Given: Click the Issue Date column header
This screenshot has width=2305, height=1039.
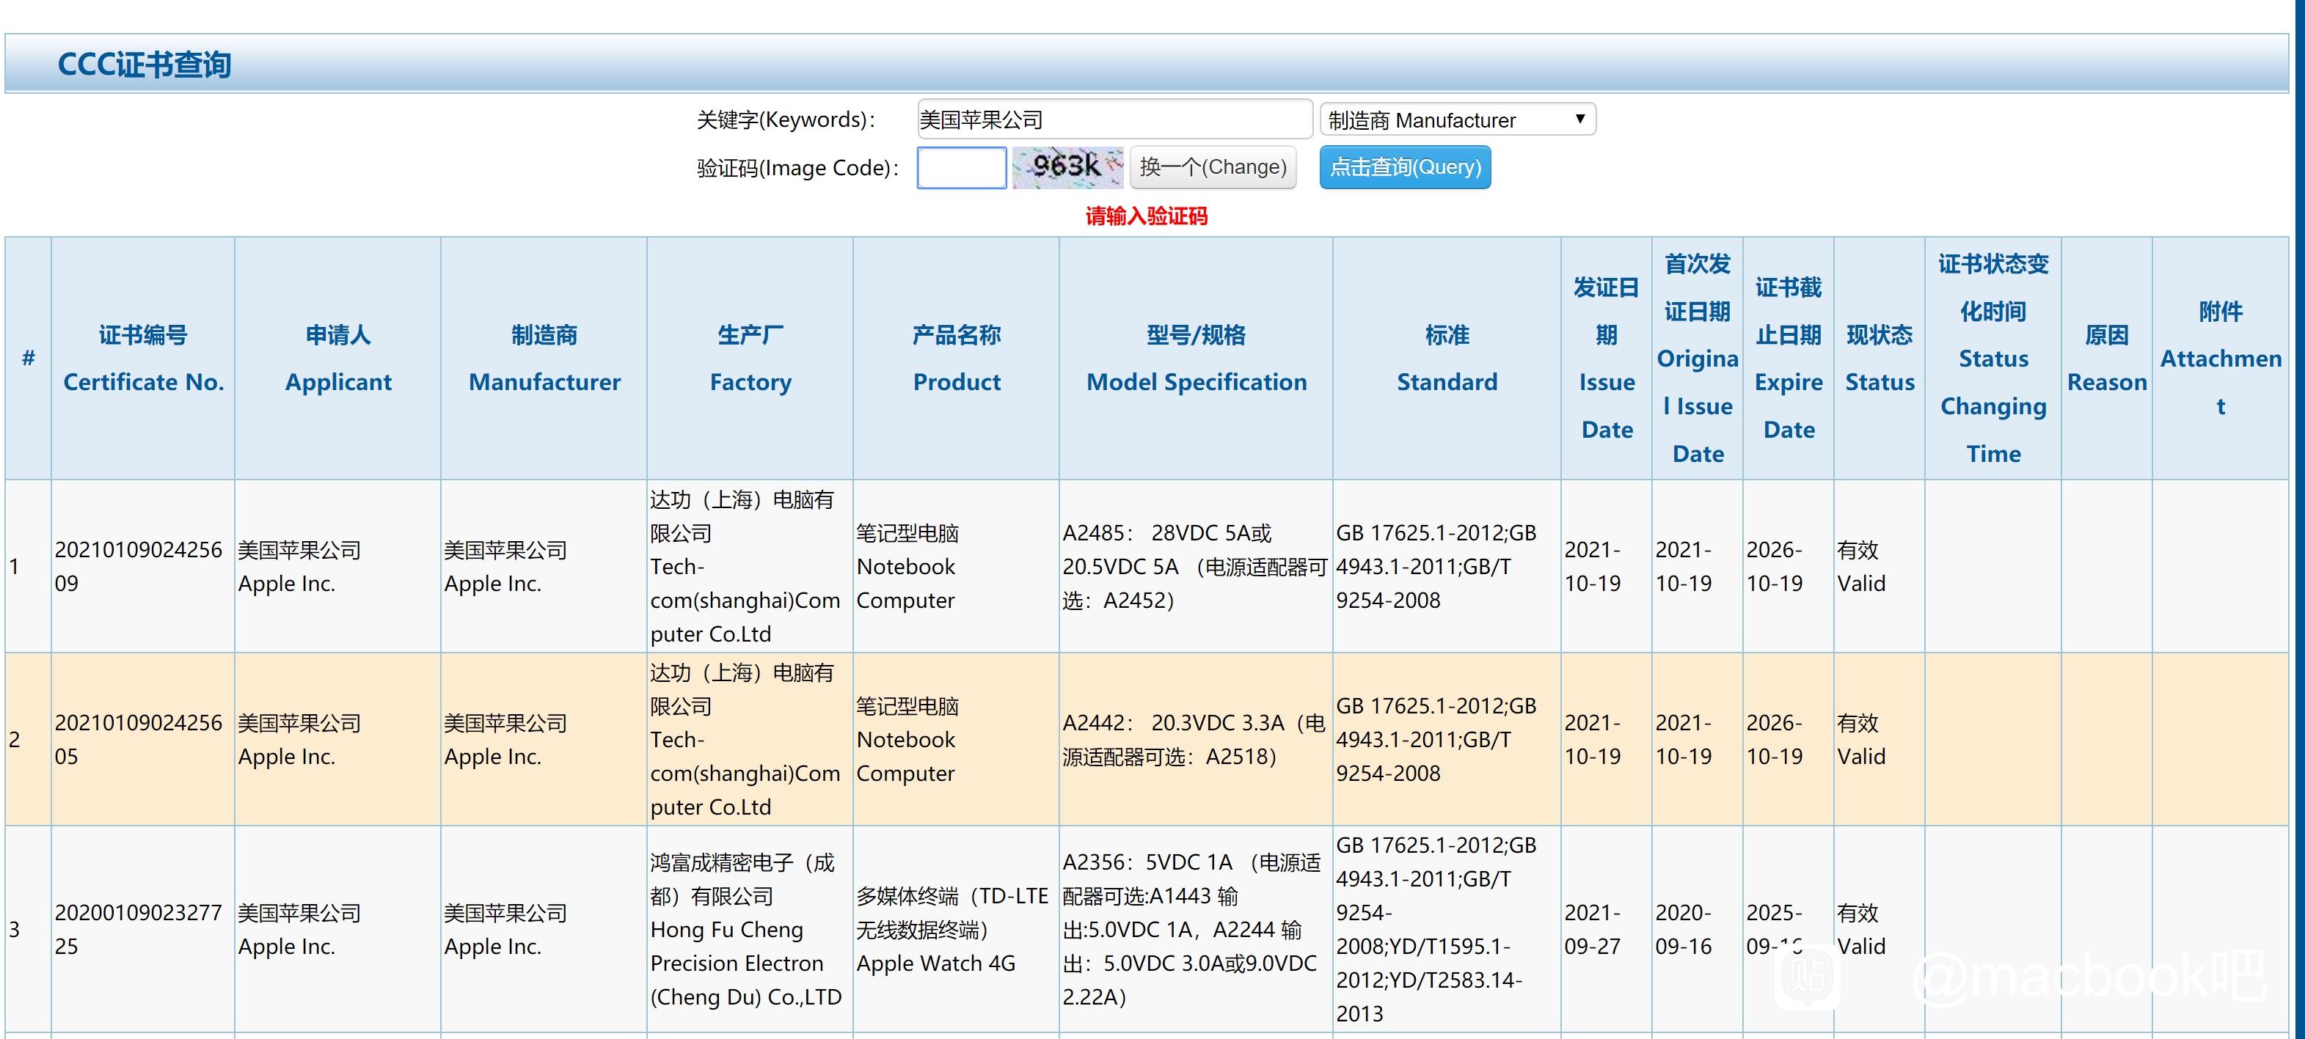Looking at the screenshot, I should (1607, 359).
